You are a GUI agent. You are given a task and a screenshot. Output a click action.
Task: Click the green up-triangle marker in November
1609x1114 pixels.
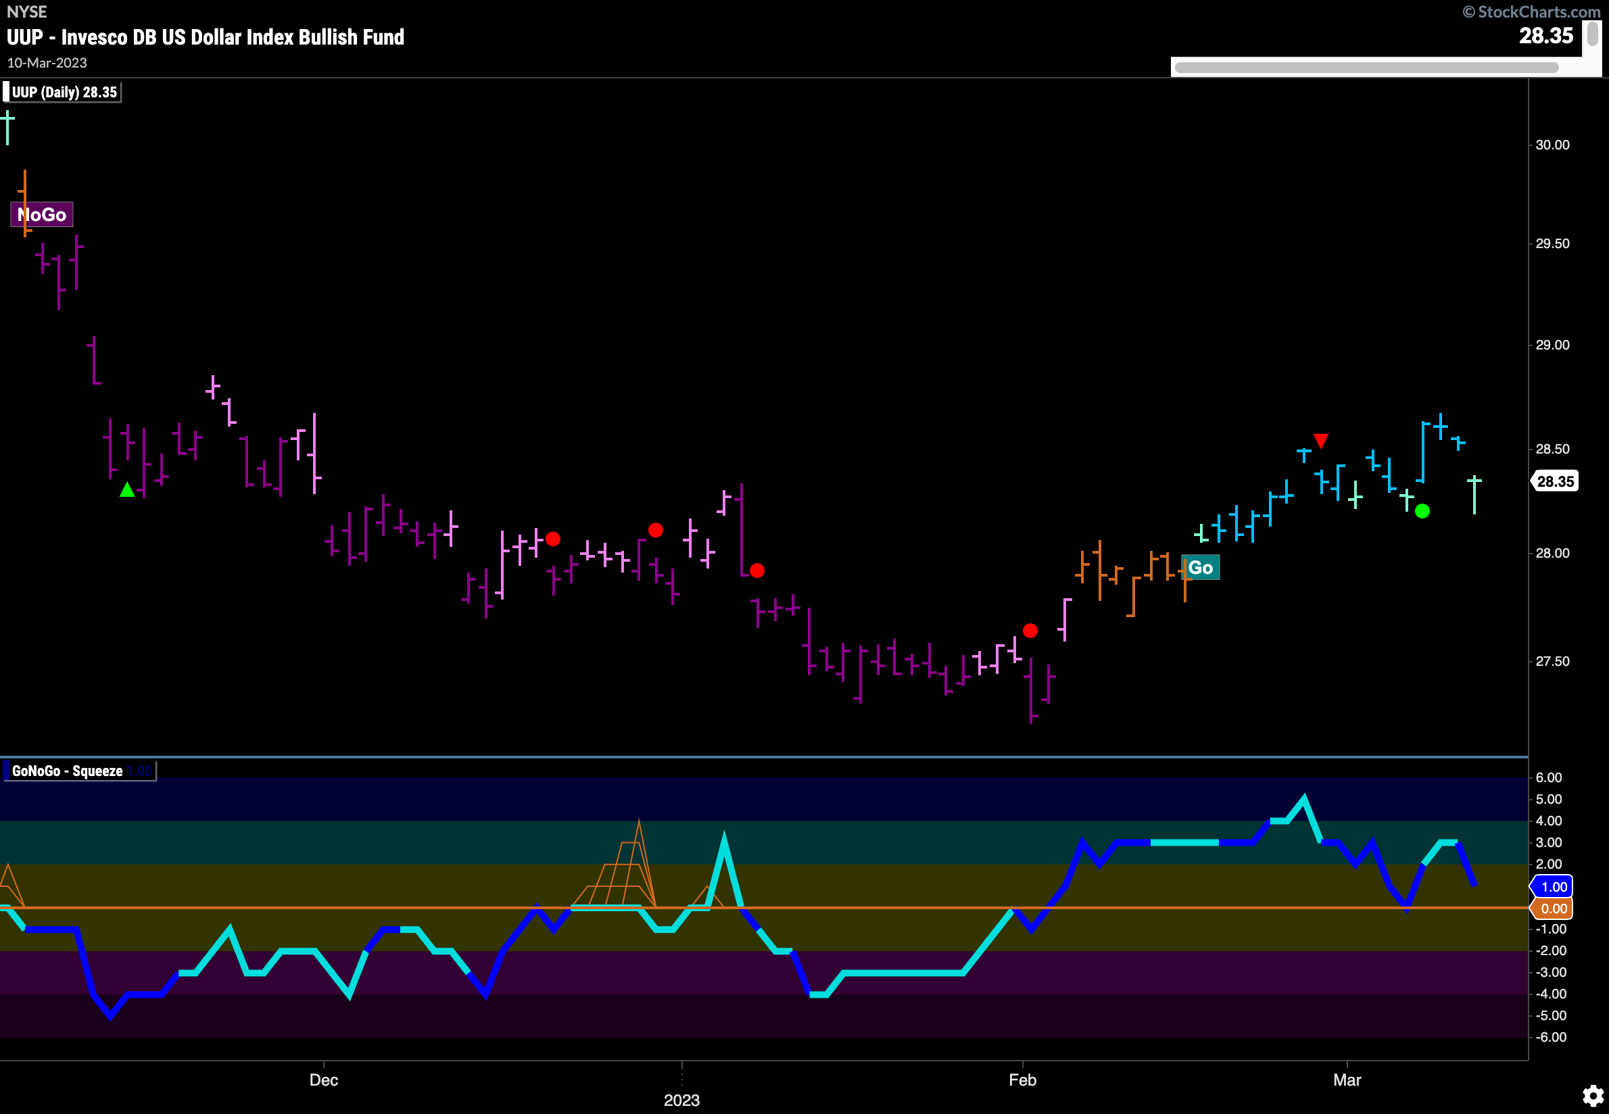click(127, 490)
